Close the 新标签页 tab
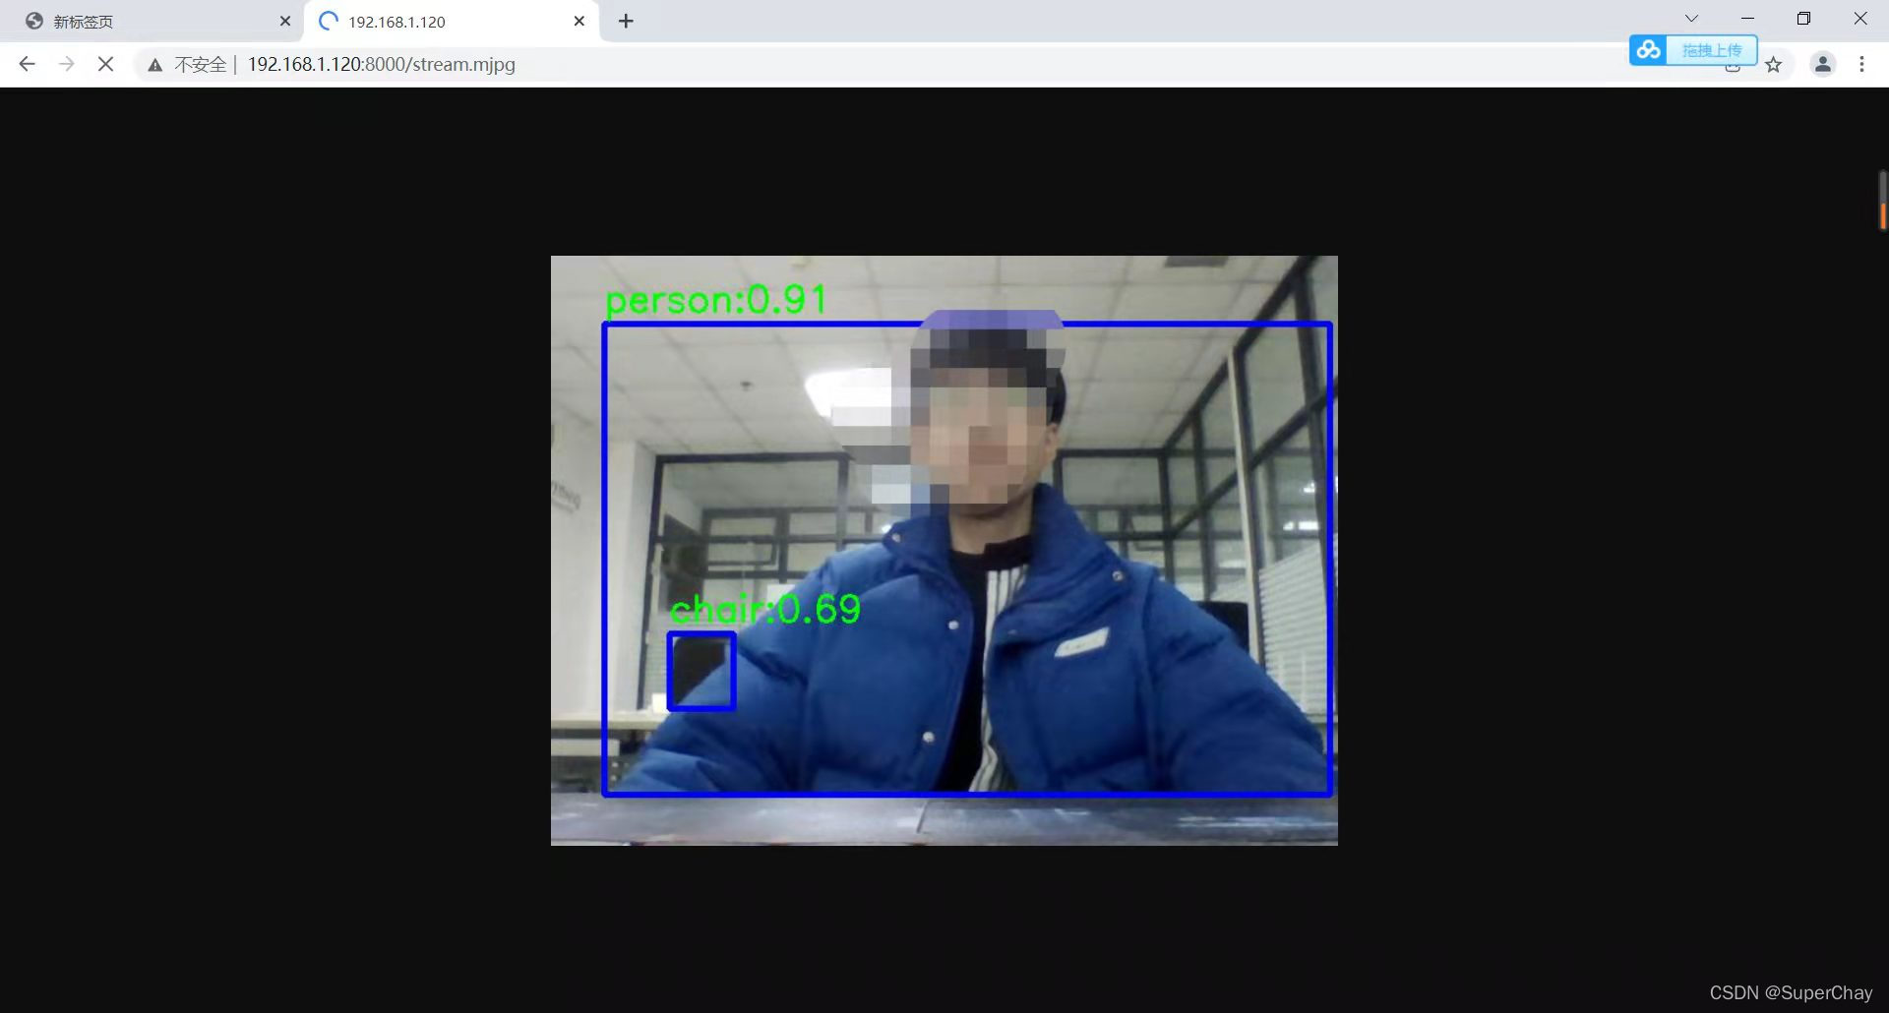The image size is (1889, 1013). 285,21
